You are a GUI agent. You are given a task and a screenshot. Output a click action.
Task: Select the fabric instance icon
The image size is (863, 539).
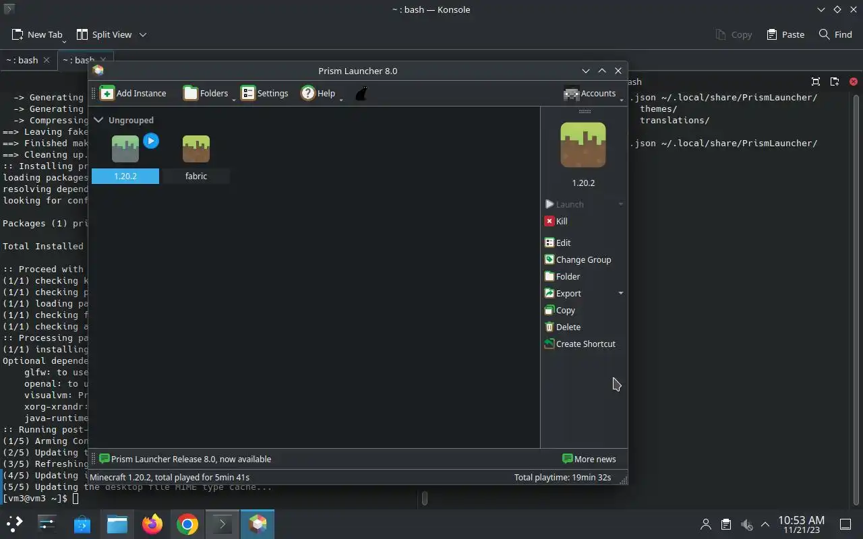coord(196,149)
